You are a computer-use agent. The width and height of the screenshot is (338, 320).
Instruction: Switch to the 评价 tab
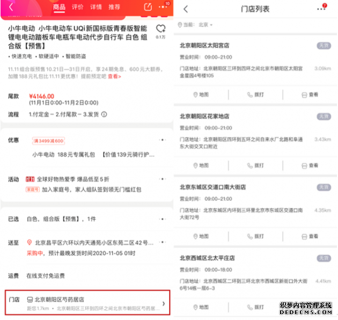point(78,7)
